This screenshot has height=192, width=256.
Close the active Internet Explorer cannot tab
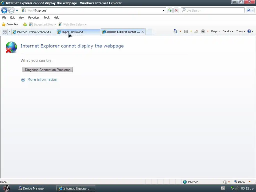142,32
